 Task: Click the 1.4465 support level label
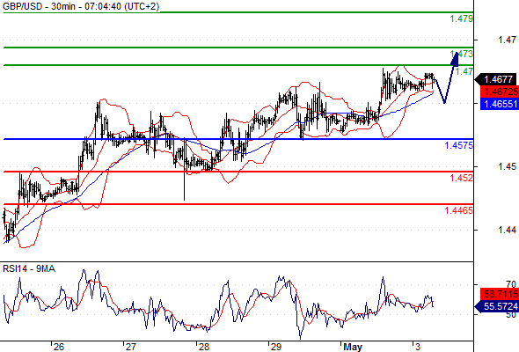click(x=459, y=210)
